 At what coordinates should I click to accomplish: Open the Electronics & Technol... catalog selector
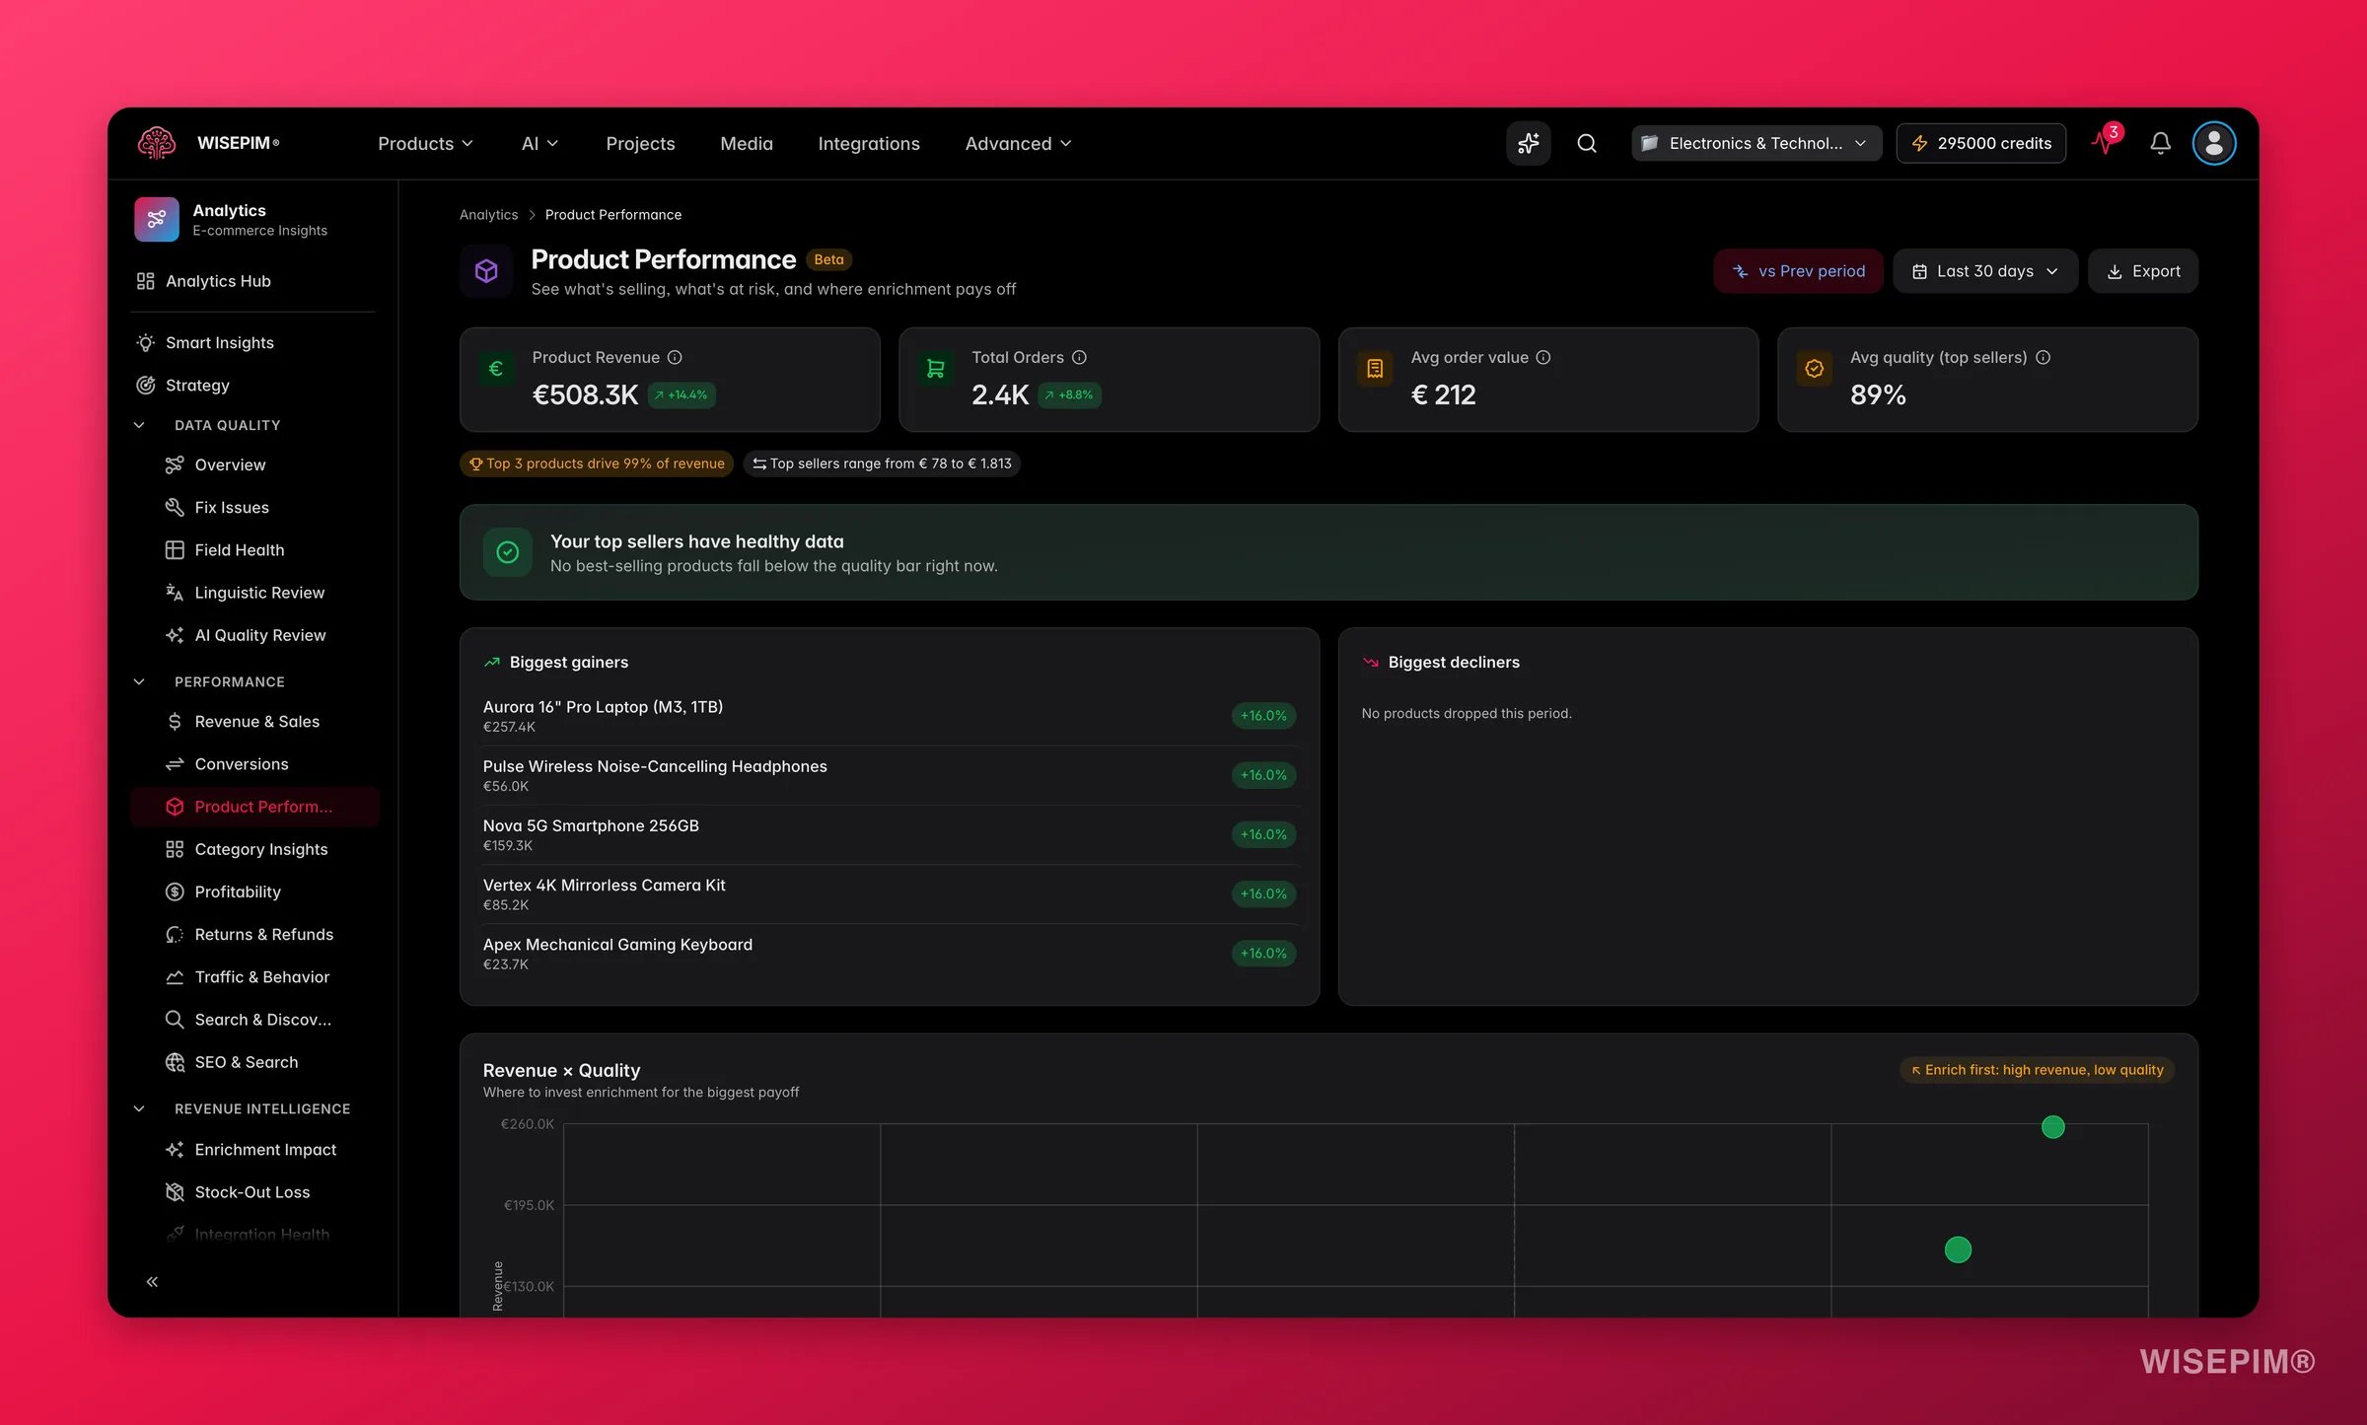pyautogui.click(x=1756, y=143)
